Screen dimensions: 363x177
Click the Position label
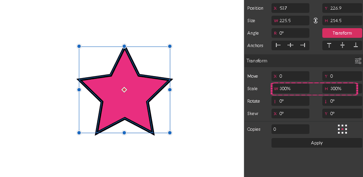tap(255, 8)
